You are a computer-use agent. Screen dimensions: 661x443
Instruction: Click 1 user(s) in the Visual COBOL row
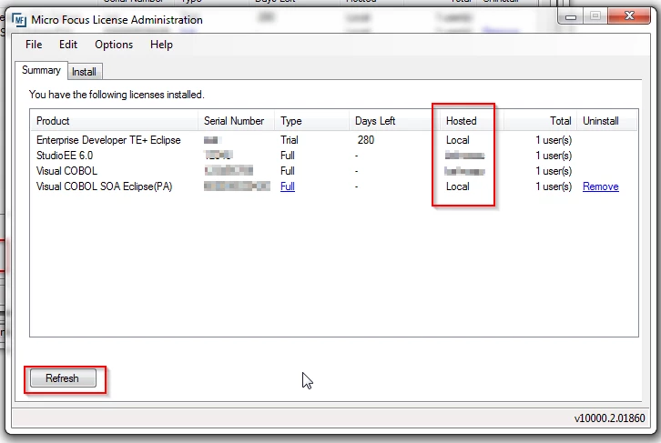pos(554,171)
